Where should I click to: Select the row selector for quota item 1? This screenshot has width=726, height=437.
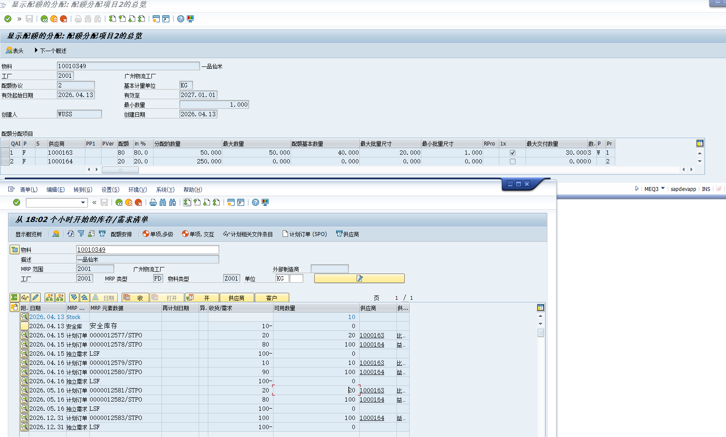pyautogui.click(x=5, y=153)
